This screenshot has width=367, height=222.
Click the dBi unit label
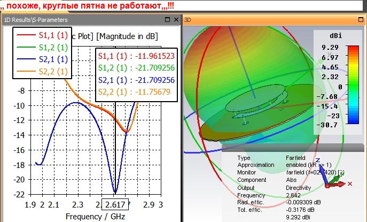335,36
